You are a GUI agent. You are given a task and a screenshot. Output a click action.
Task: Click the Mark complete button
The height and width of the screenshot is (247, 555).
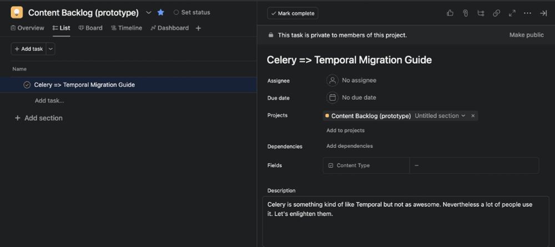(292, 13)
